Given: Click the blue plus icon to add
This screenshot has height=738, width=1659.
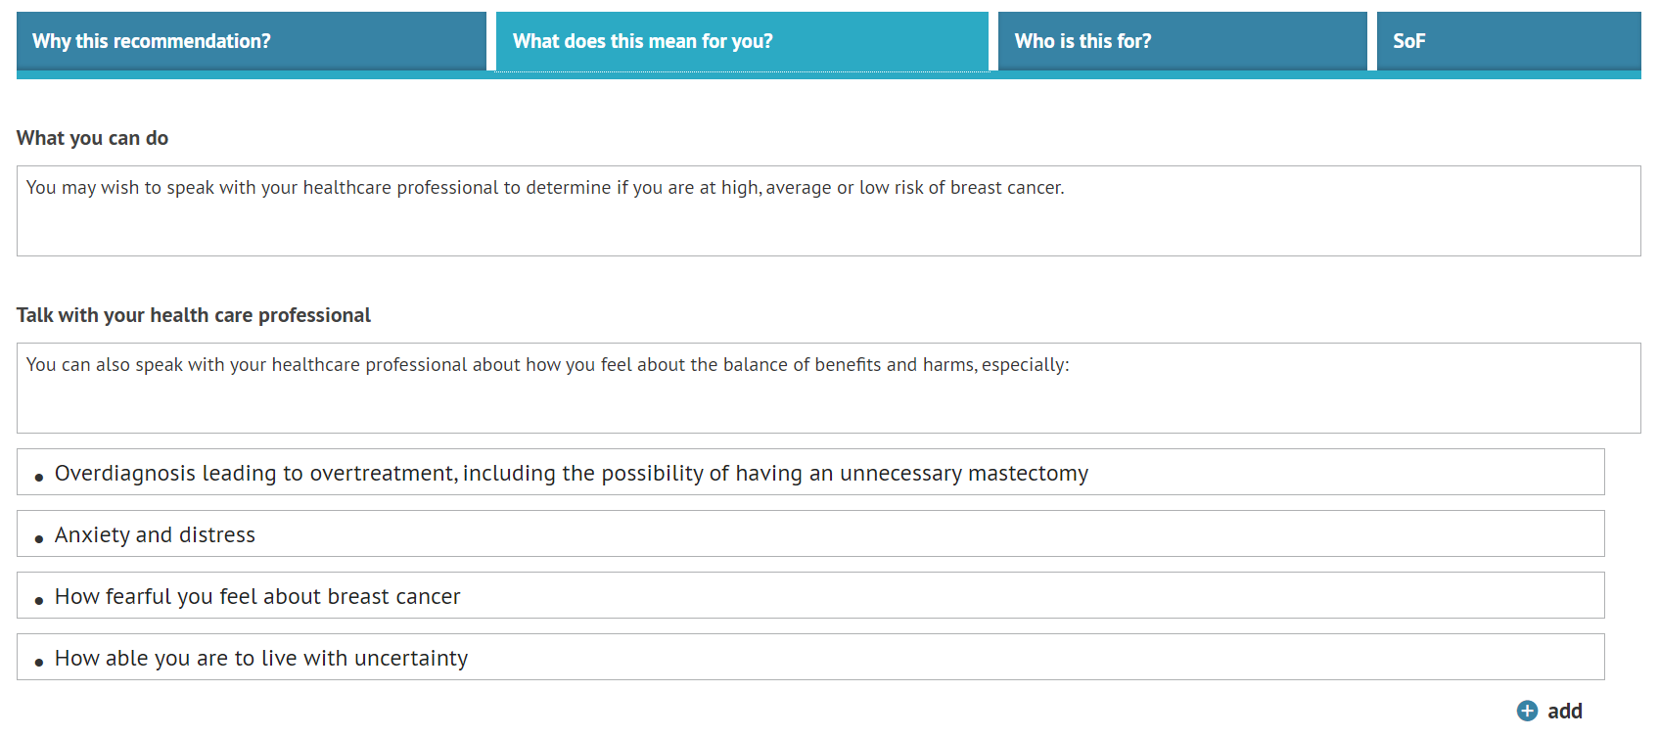Looking at the screenshot, I should [x=1528, y=711].
